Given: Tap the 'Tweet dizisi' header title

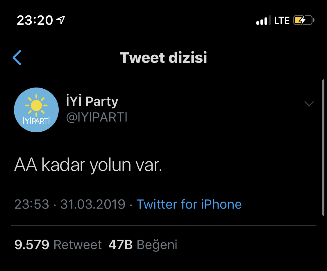Looking at the screenshot, I should (163, 57).
